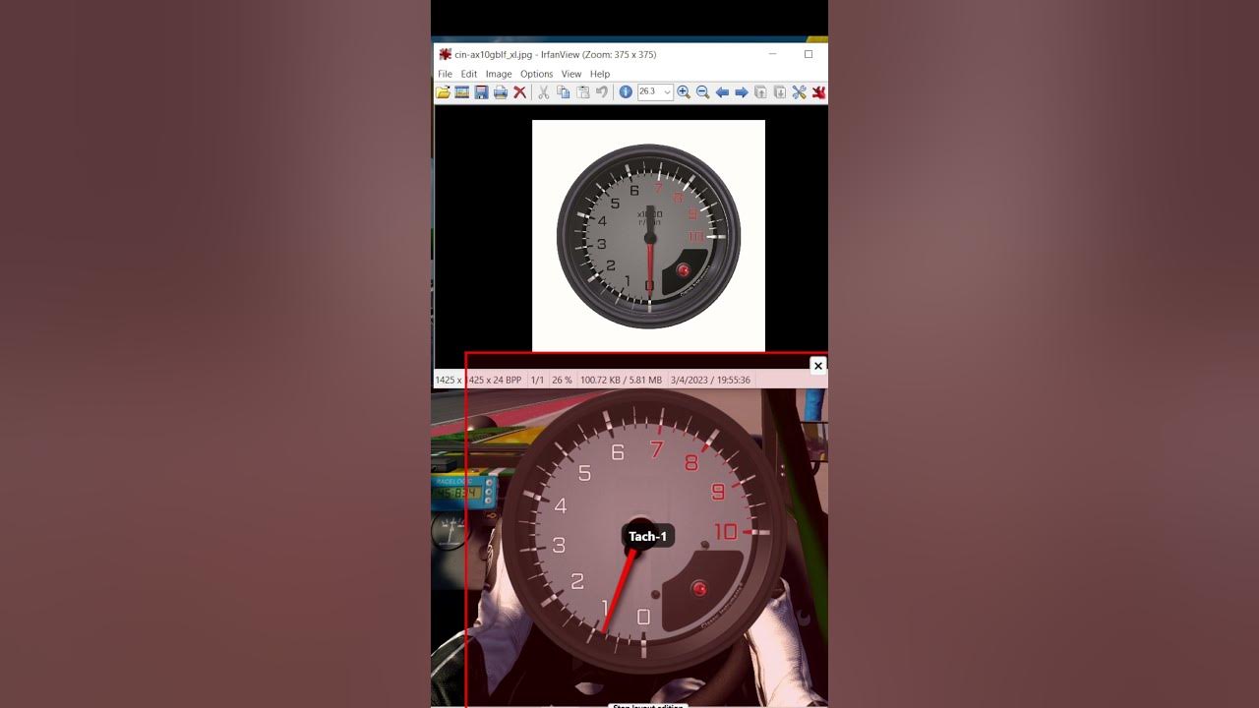Open the Options menu

pyautogui.click(x=537, y=74)
